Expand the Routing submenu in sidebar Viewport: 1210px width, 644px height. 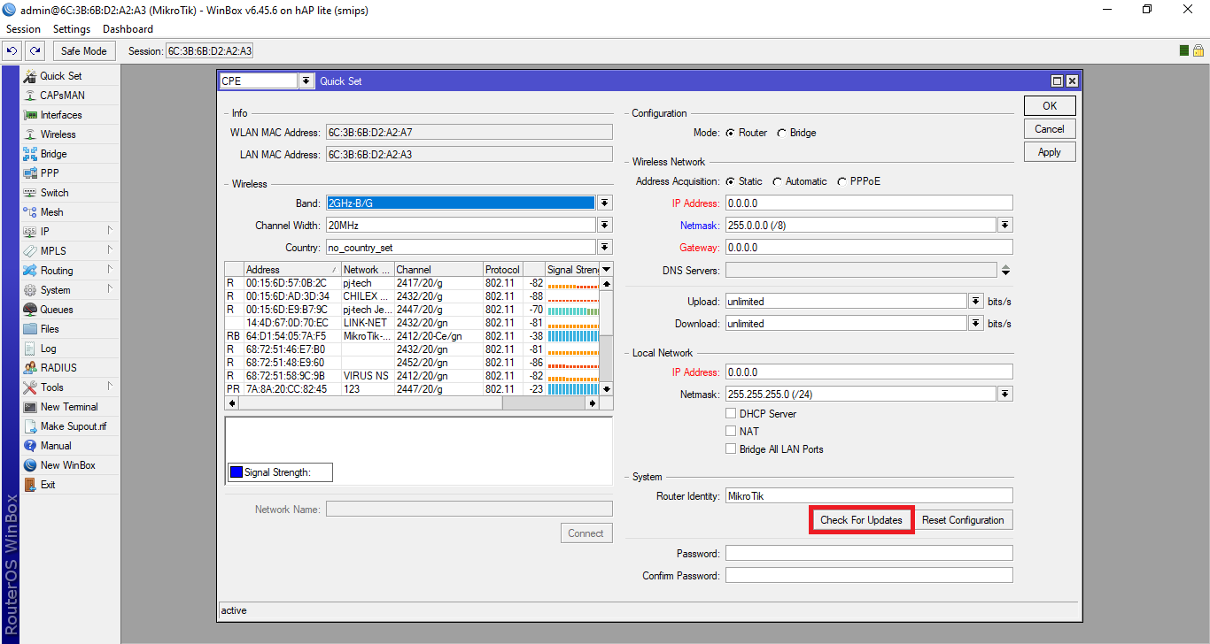(111, 270)
